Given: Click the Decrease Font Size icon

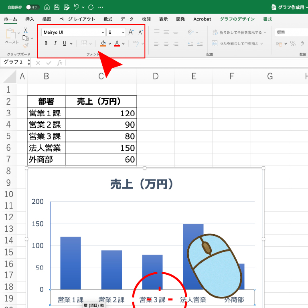Looking at the screenshot, I should (141, 32).
